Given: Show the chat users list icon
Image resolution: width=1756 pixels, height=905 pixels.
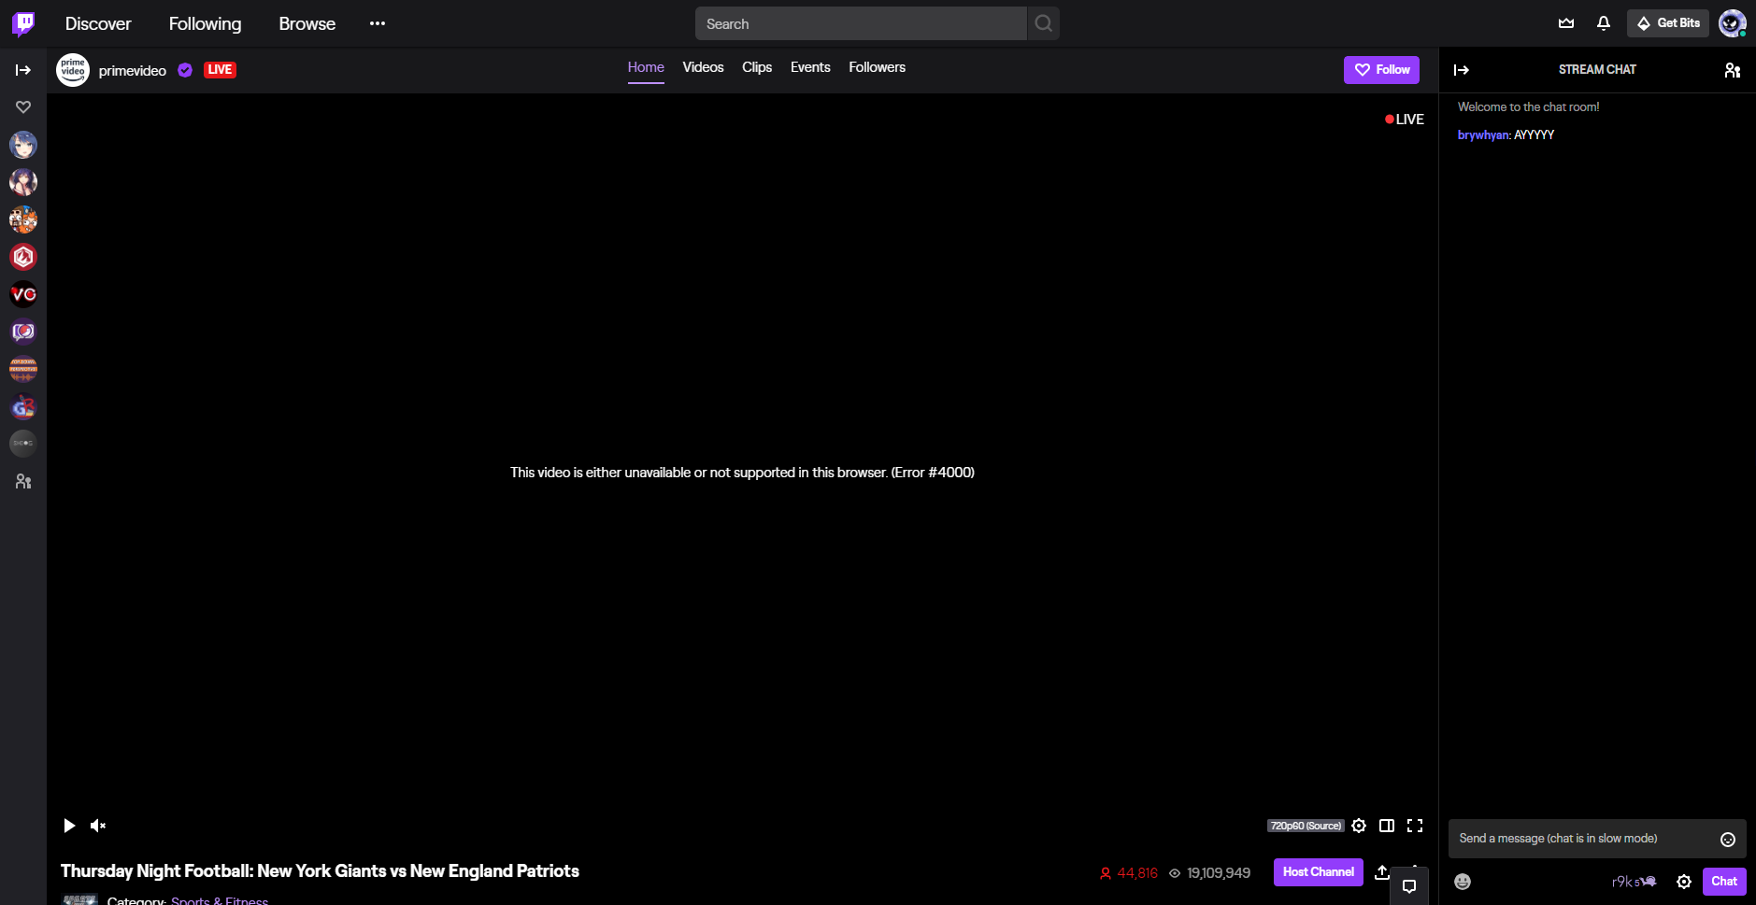Looking at the screenshot, I should coord(1733,70).
